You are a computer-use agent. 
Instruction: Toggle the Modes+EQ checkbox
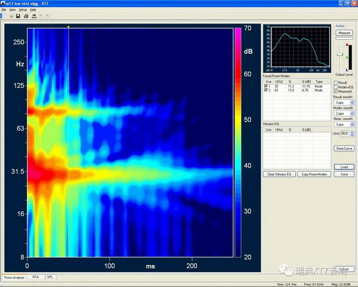click(x=335, y=87)
